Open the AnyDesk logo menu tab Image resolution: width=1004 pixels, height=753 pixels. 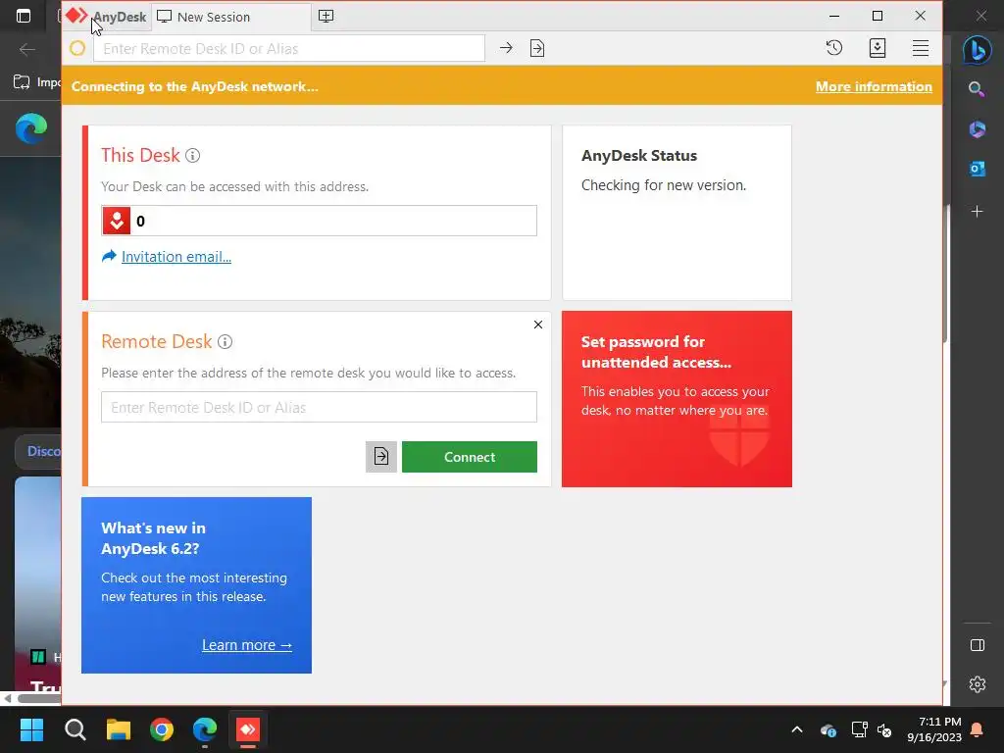(106, 17)
